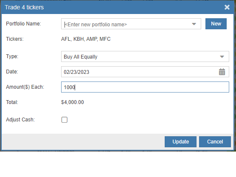Focus the Amount Each field showing 1000
Screen dimensions: 236x177
145,87
